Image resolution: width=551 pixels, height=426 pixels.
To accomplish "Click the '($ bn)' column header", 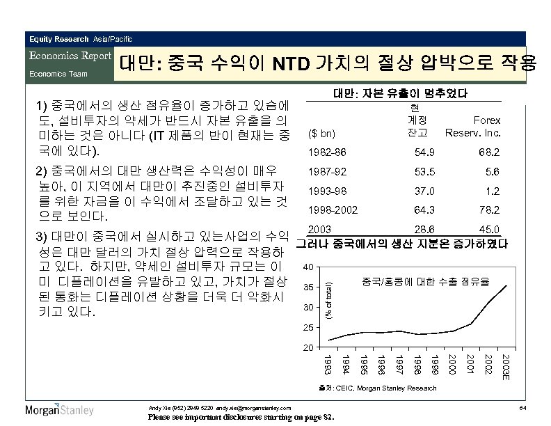I will pyautogui.click(x=321, y=134).
